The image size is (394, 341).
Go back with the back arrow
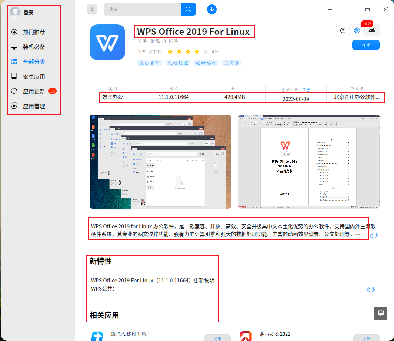click(x=92, y=10)
